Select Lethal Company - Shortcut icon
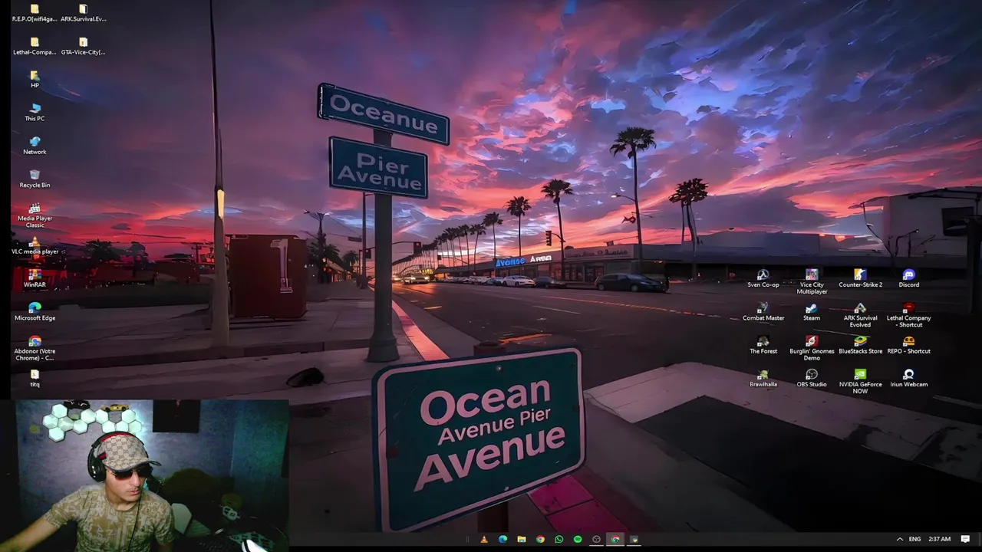Viewport: 982px width, 552px height. pos(908,315)
